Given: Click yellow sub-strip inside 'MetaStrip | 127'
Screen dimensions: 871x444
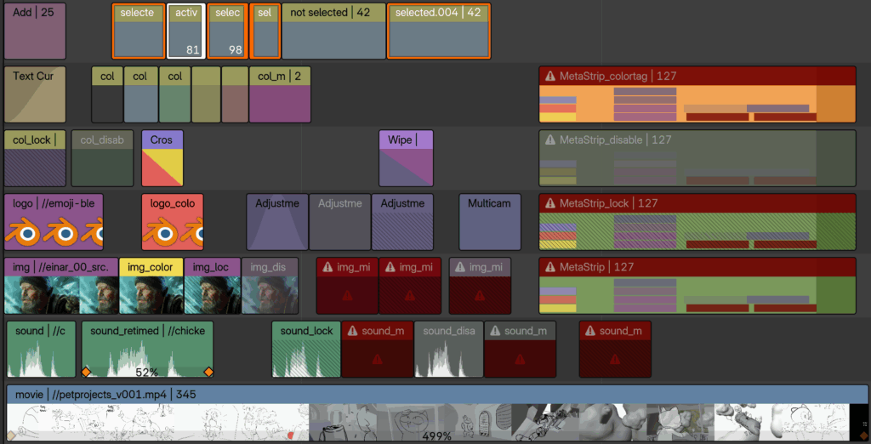Looking at the screenshot, I should point(558,309).
